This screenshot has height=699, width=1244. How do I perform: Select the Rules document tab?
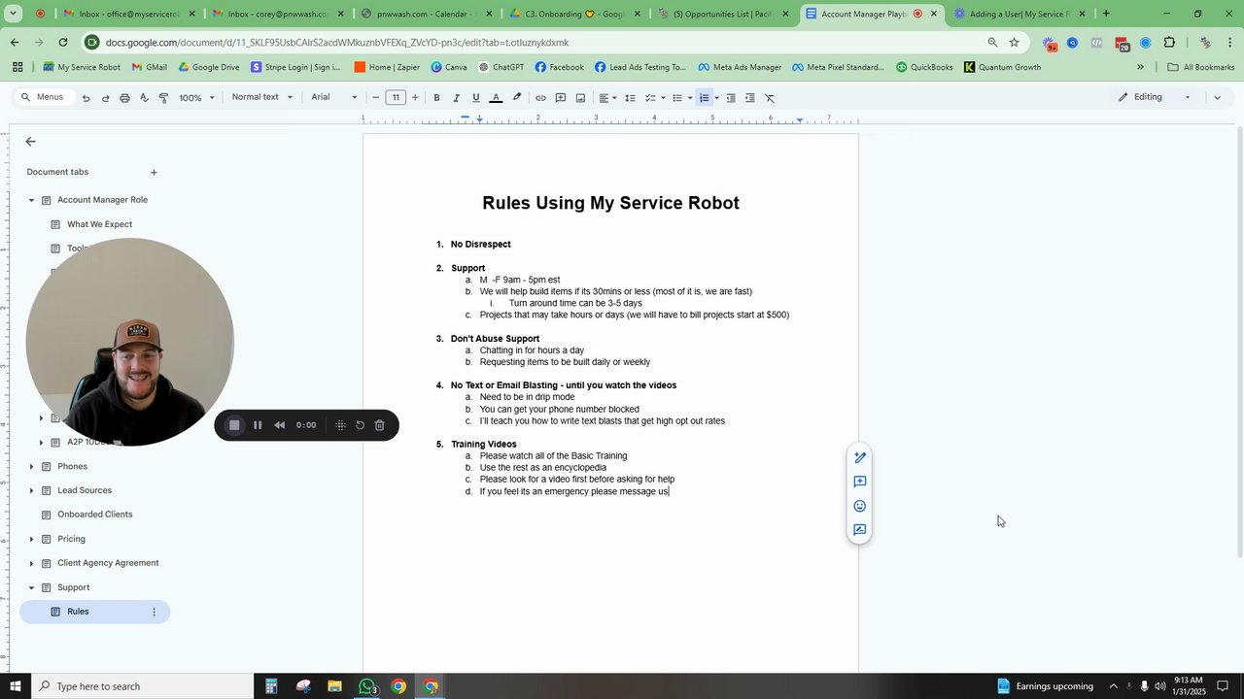click(x=94, y=612)
